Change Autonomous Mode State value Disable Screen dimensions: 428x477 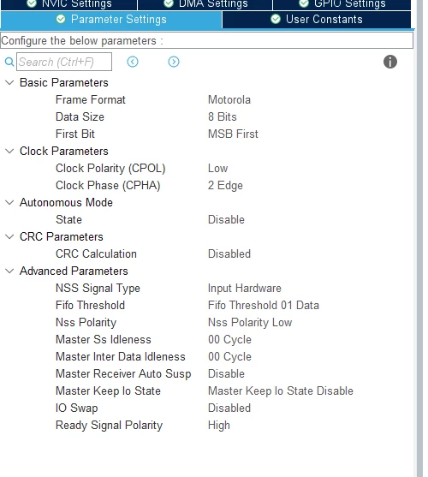pyautogui.click(x=226, y=219)
